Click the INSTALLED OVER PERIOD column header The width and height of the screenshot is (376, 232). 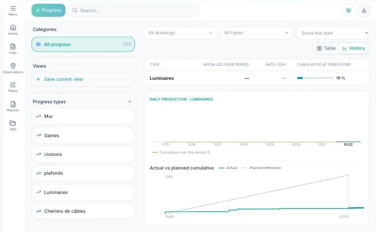[x=226, y=64]
